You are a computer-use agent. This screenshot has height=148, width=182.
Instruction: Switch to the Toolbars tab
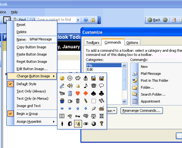click(93, 43)
